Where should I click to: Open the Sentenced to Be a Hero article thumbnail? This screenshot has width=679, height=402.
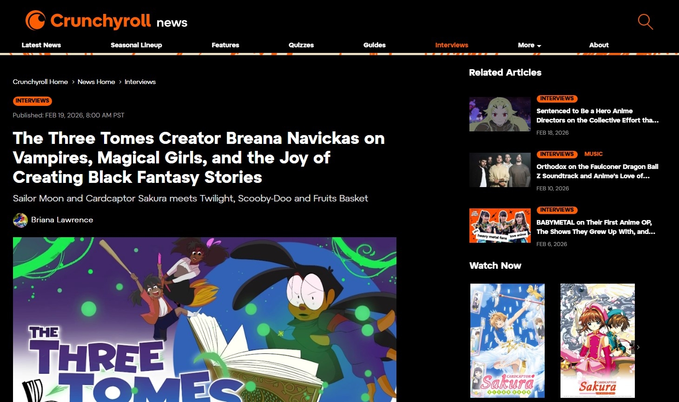[500, 114]
